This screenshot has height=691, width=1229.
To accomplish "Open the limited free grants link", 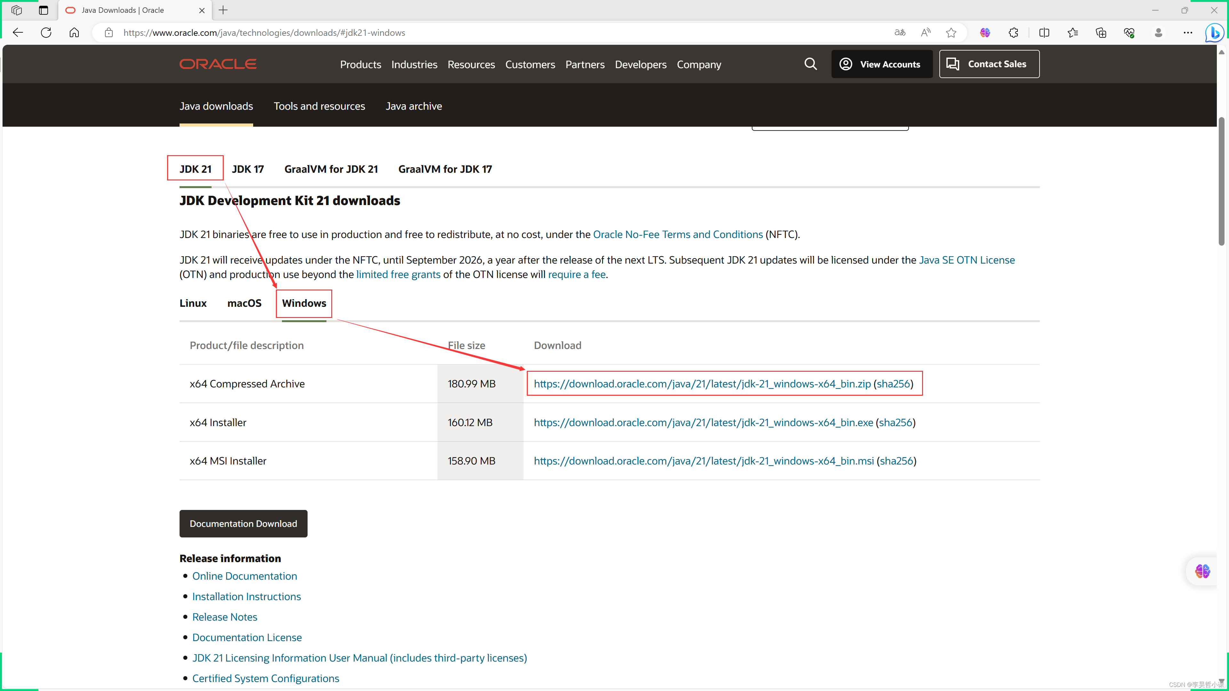I will [398, 274].
